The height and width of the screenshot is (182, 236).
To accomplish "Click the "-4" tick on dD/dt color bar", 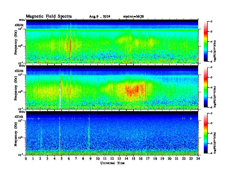I will coord(211,87).
